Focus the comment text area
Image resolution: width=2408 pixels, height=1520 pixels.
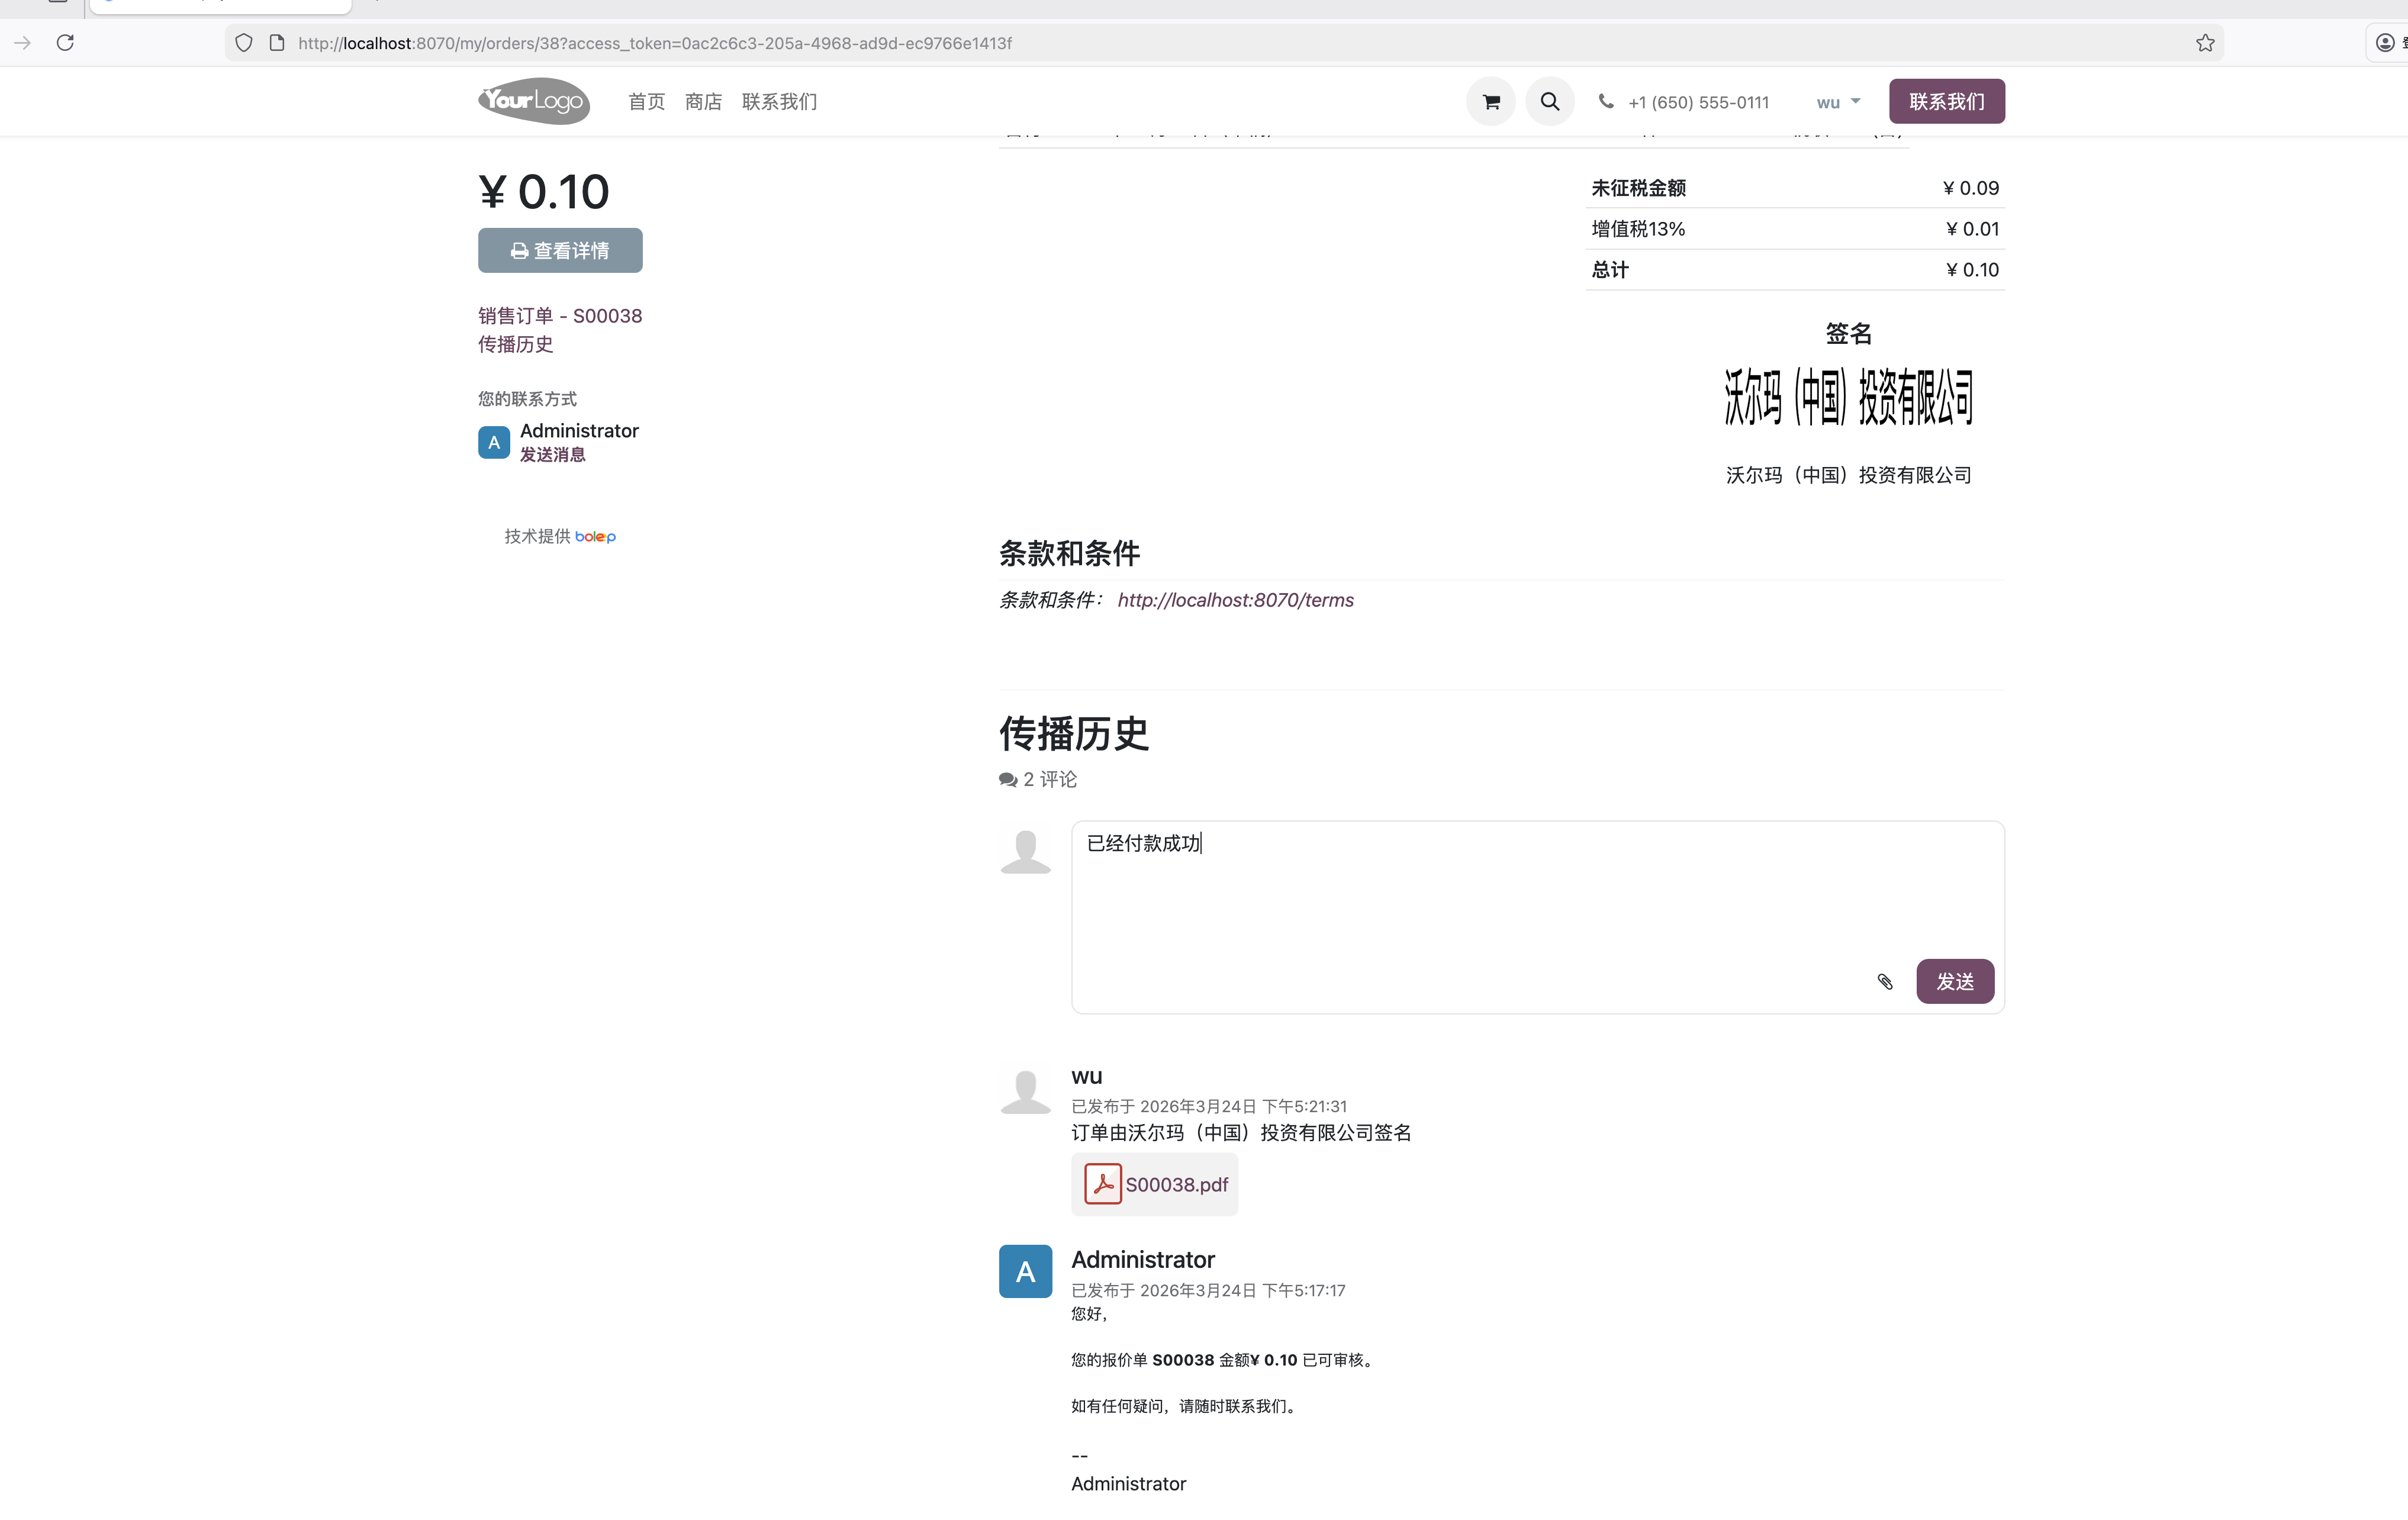(1537, 917)
